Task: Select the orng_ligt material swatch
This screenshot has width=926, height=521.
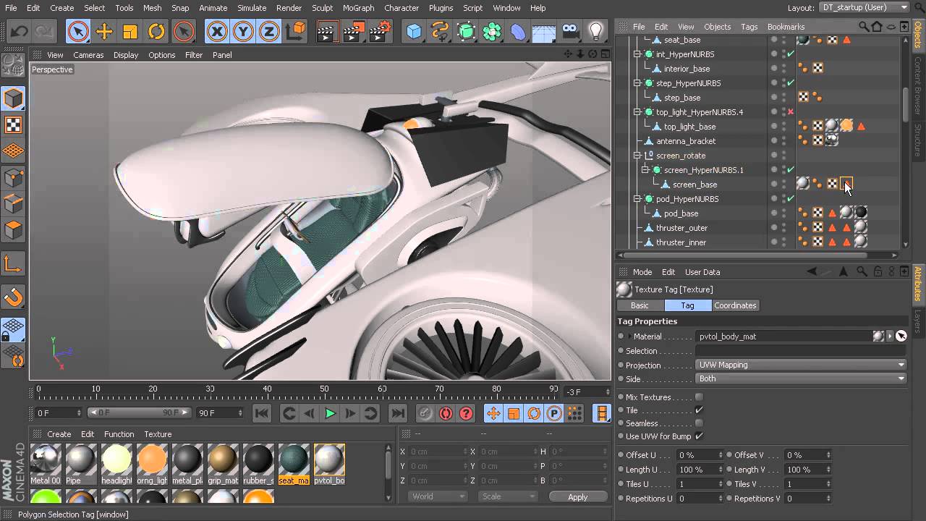Action: coord(152,465)
